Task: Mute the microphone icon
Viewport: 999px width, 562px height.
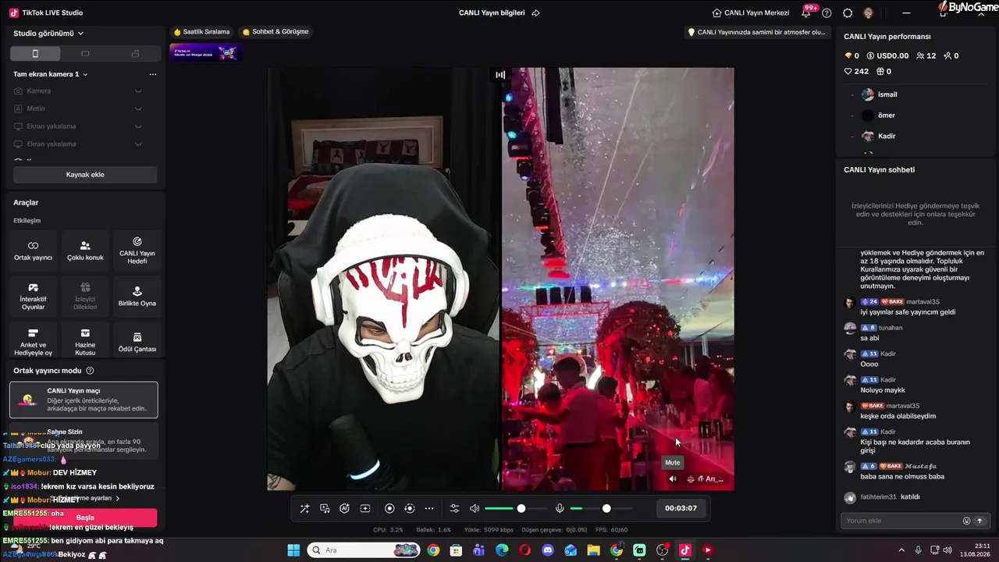Action: (x=560, y=508)
